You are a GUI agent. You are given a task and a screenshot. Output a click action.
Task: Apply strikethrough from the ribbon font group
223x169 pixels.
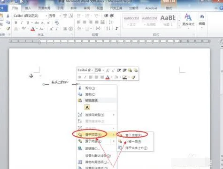[x=37, y=23]
